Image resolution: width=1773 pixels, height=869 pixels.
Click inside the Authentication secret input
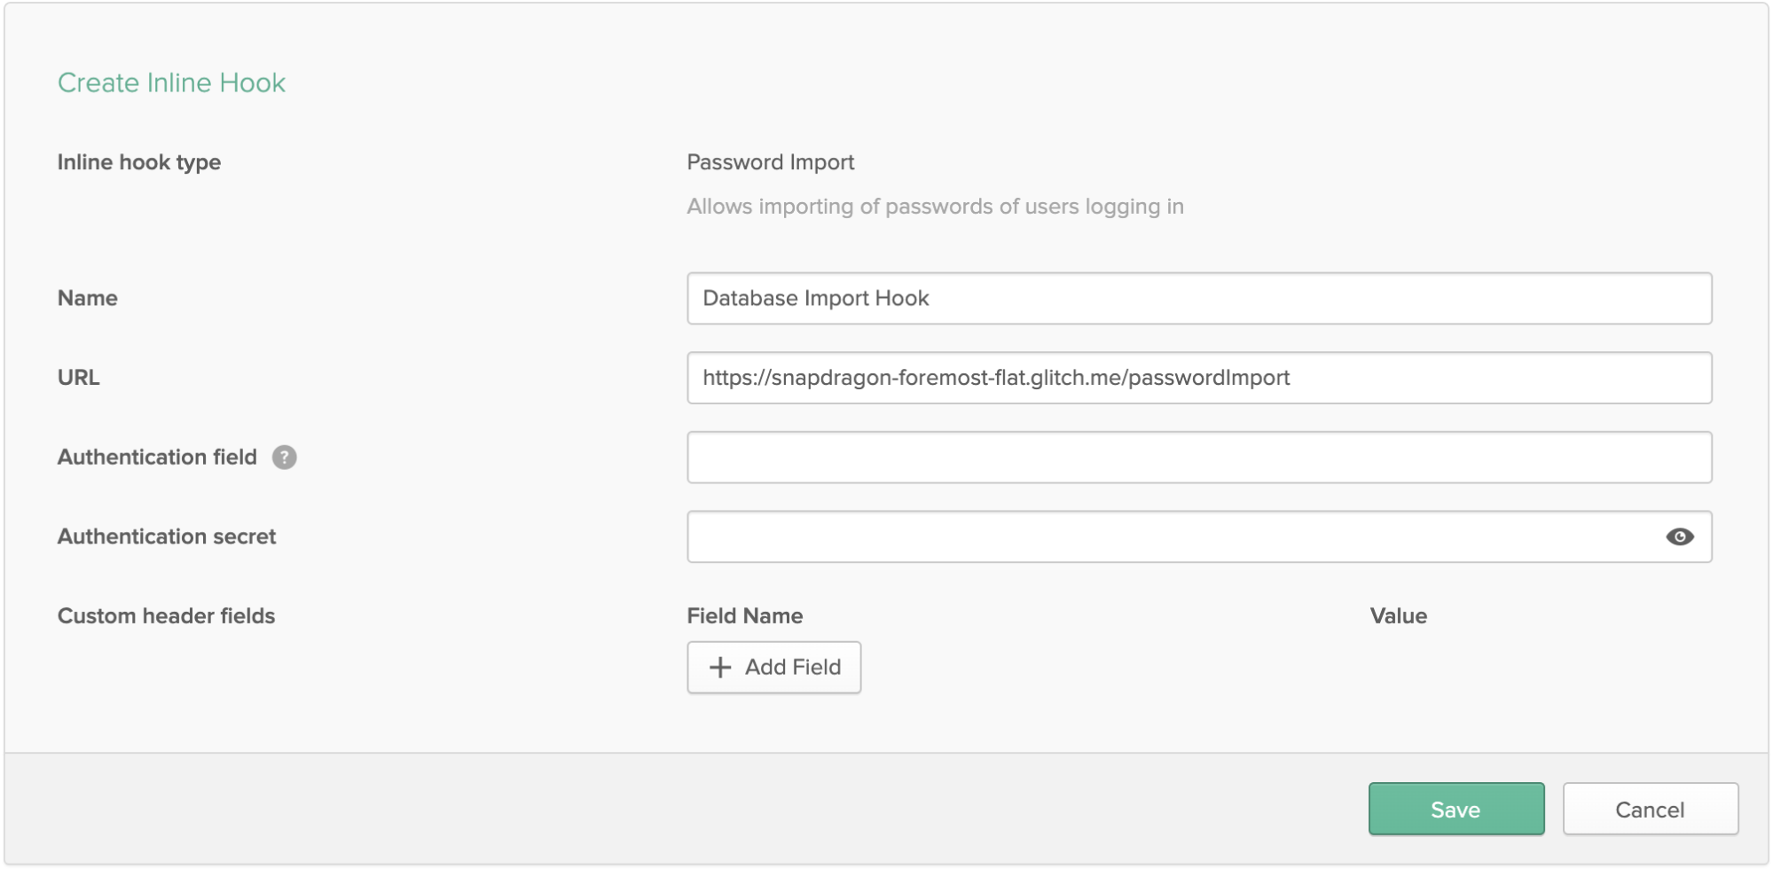pyautogui.click(x=1171, y=536)
